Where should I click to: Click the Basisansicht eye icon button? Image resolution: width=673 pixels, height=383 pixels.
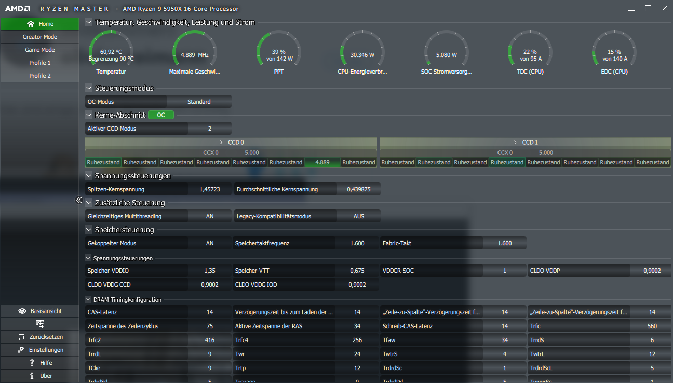39,311
